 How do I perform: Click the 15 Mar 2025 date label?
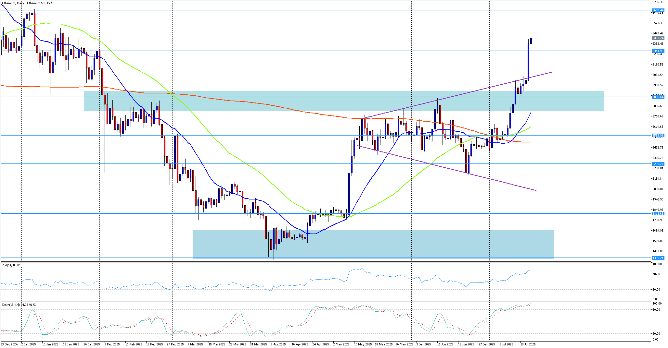[x=217, y=344]
